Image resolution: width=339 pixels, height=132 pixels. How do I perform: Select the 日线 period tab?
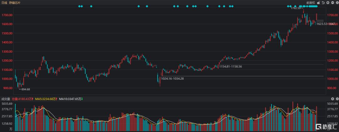[x=4, y=3]
